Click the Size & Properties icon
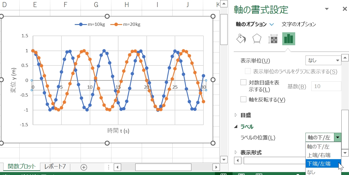The height and width of the screenshot is (175, 349). tap(273, 38)
